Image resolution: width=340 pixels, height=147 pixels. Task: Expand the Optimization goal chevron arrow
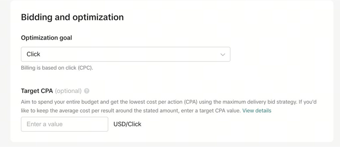(x=223, y=55)
